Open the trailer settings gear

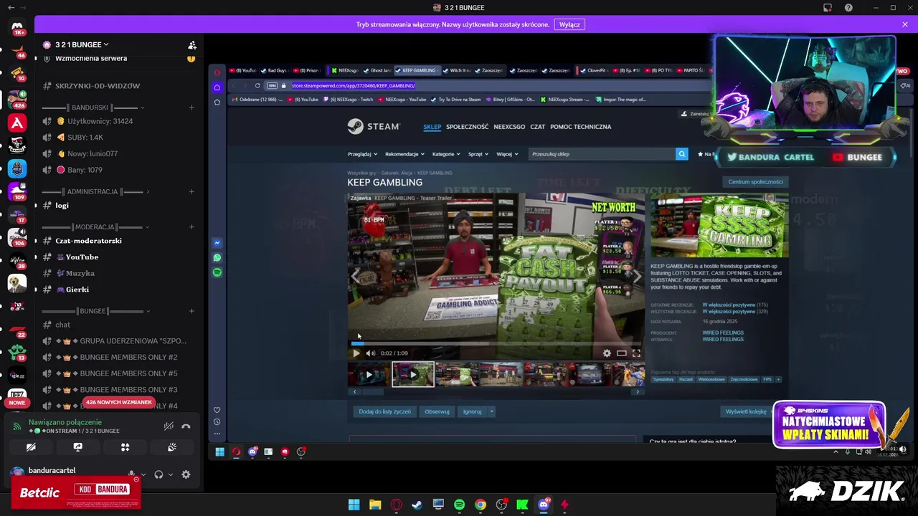point(607,353)
